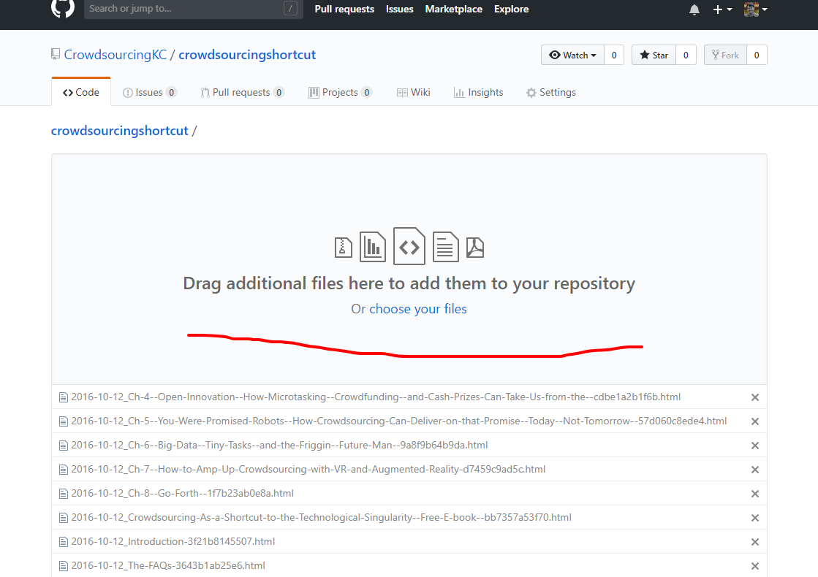Open the notifications bell
The width and height of the screenshot is (818, 577).
pyautogui.click(x=694, y=9)
